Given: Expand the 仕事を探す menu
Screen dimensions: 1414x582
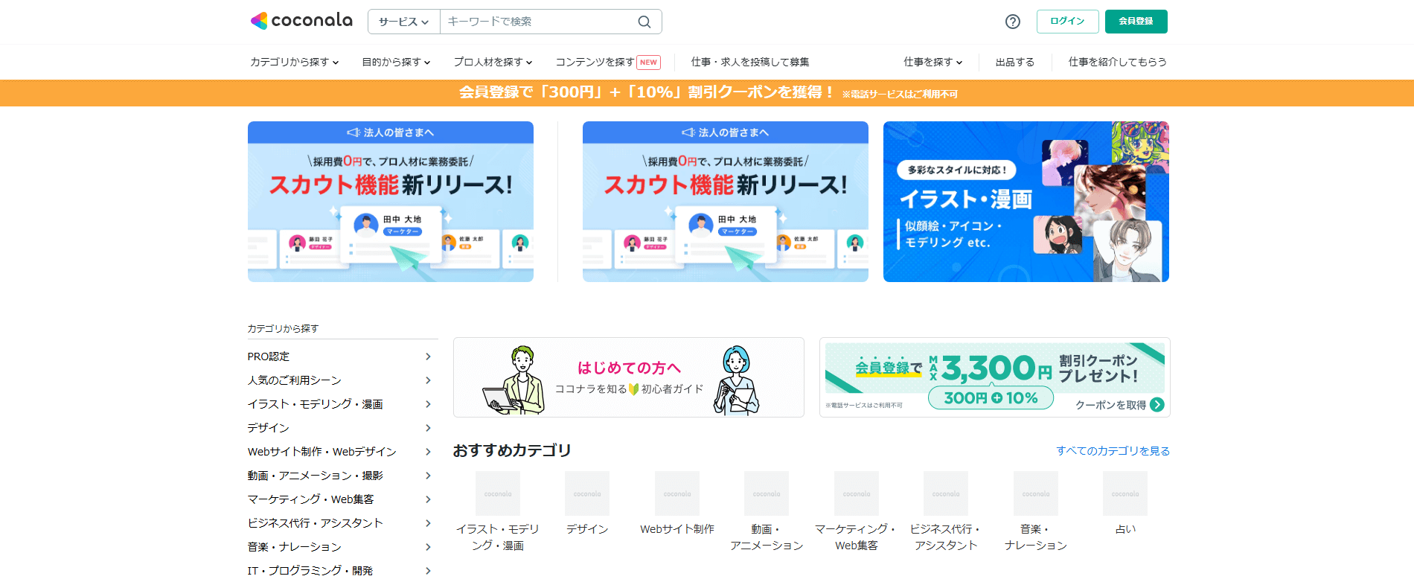Looking at the screenshot, I should tap(933, 62).
